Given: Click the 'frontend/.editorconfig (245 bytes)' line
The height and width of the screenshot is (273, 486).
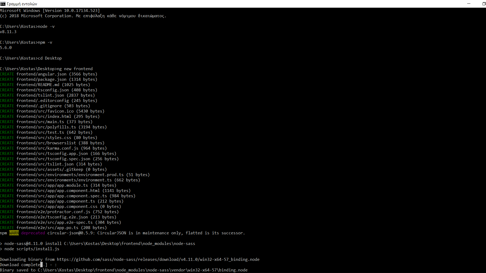Looking at the screenshot, I should [x=49, y=101].
